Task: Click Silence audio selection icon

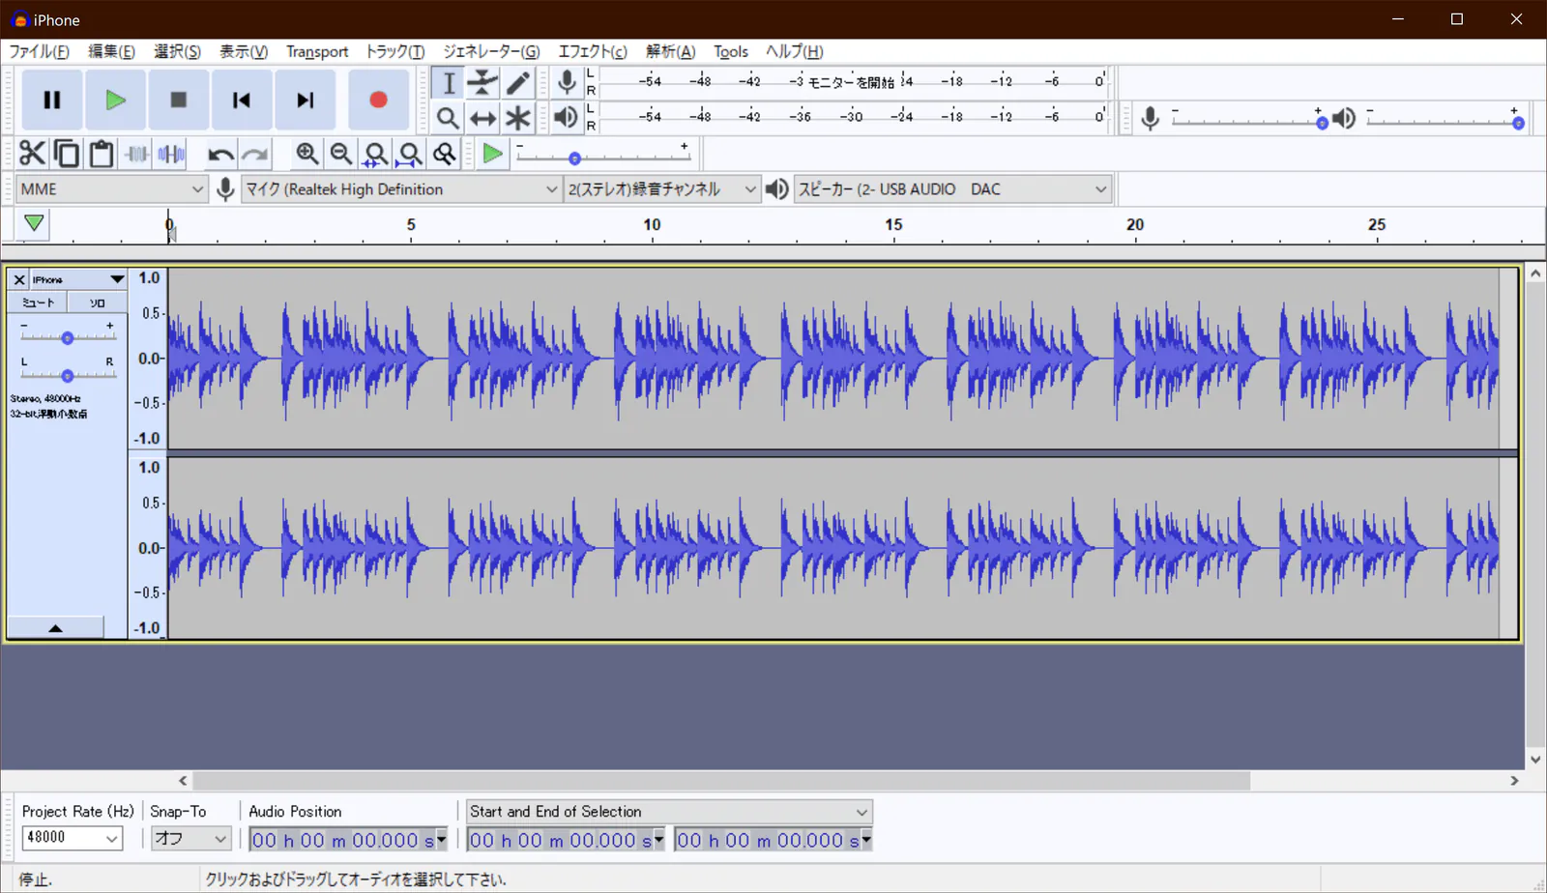Action: coord(172,154)
